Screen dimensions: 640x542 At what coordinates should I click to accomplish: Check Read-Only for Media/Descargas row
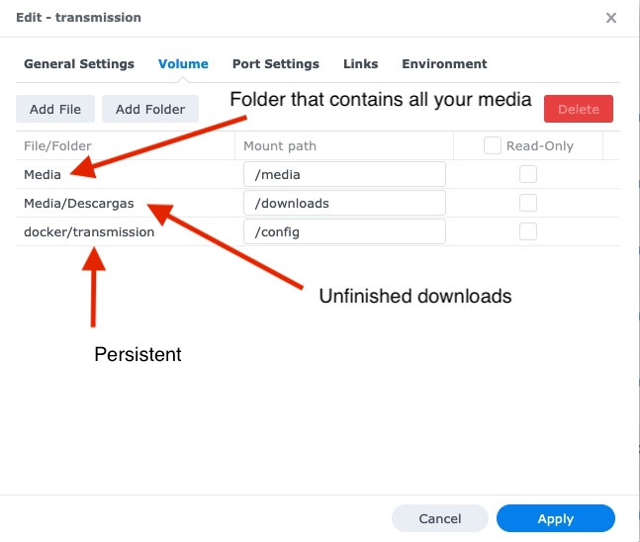point(528,203)
